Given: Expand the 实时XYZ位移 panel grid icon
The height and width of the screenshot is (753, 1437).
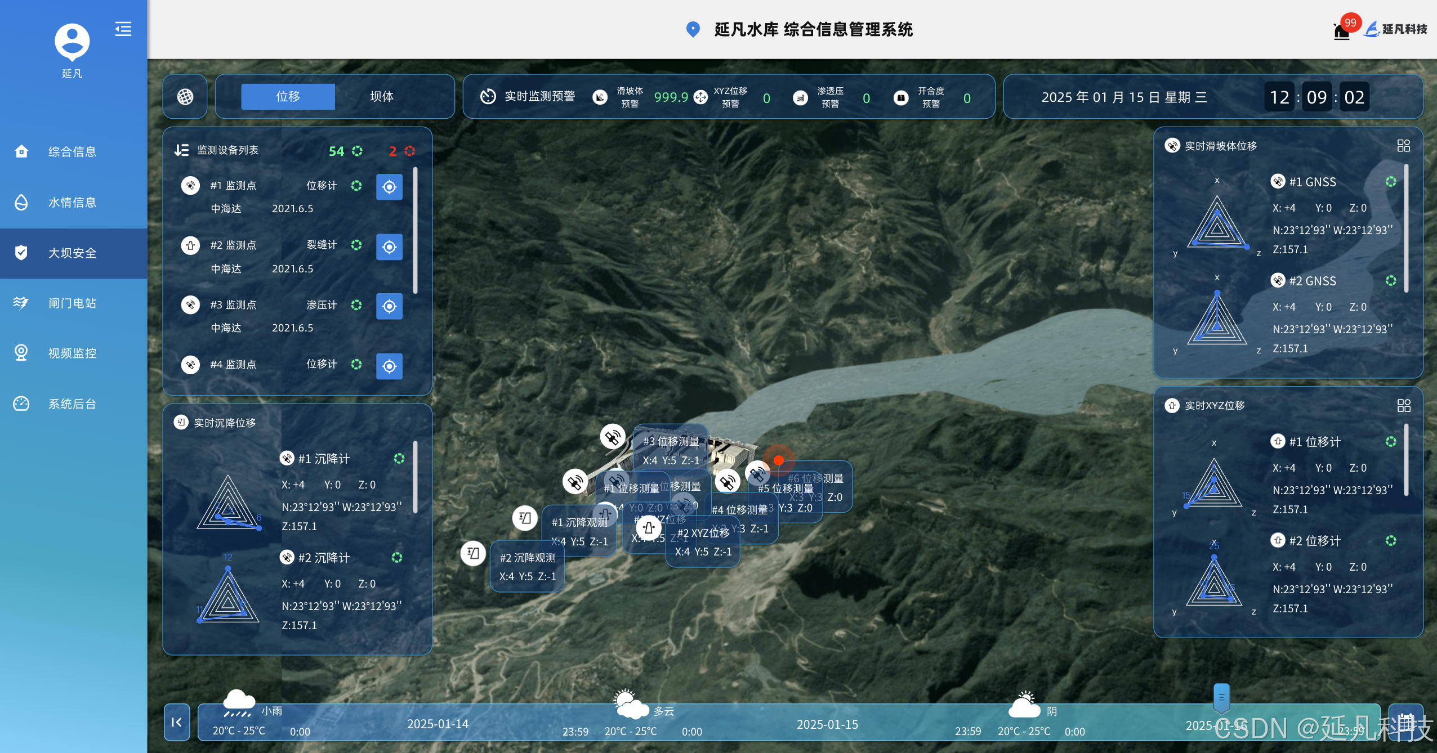Looking at the screenshot, I should tap(1403, 406).
